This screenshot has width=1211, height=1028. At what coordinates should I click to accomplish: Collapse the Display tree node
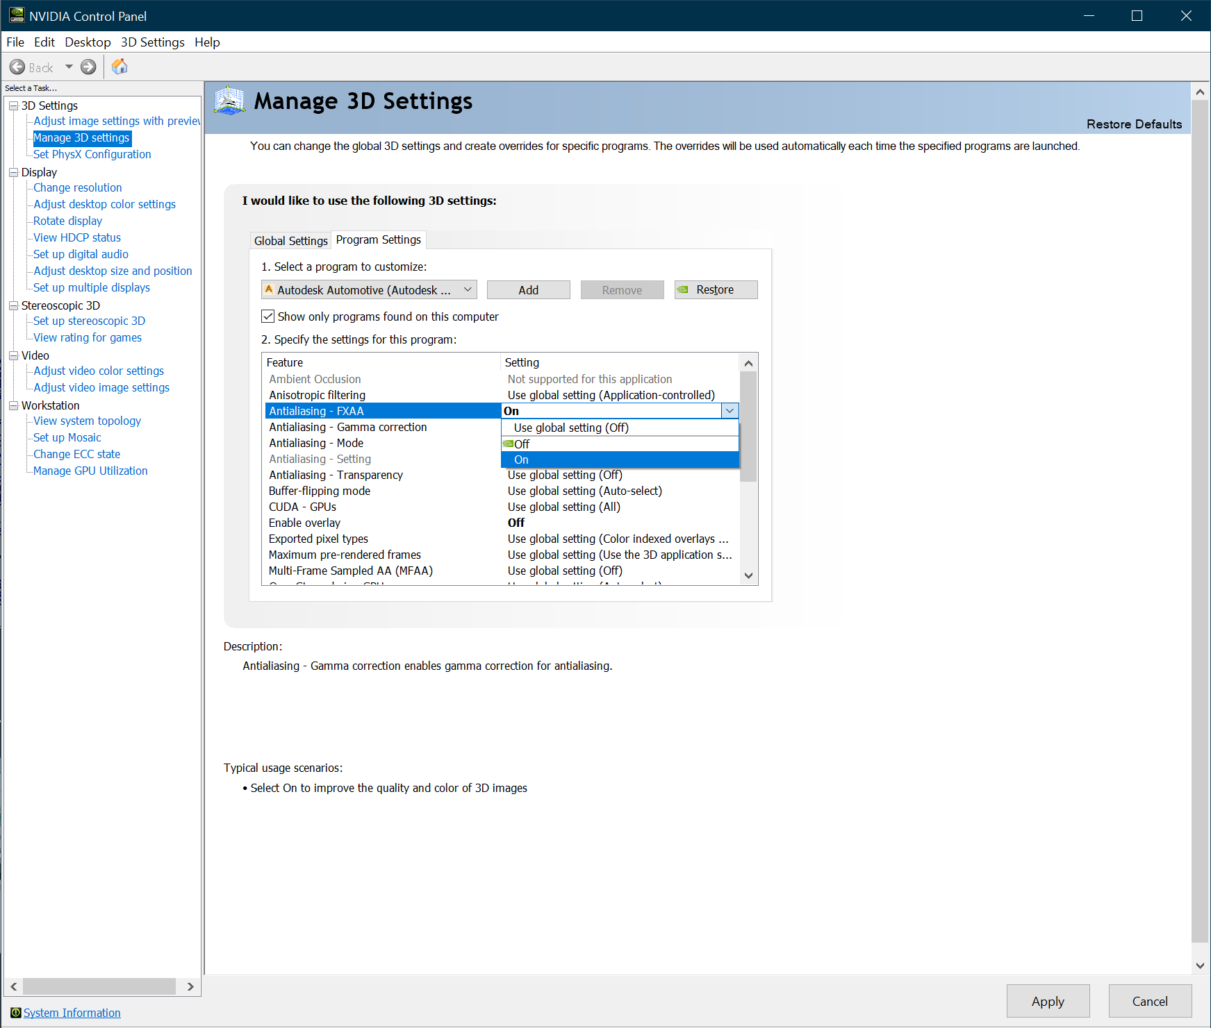tap(13, 172)
